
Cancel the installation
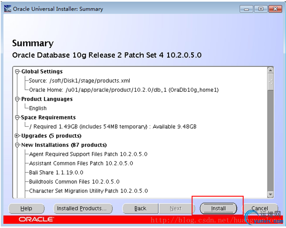point(260,208)
